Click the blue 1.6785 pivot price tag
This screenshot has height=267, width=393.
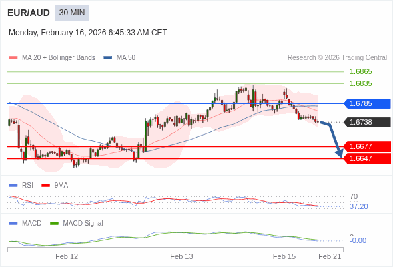[367, 103]
